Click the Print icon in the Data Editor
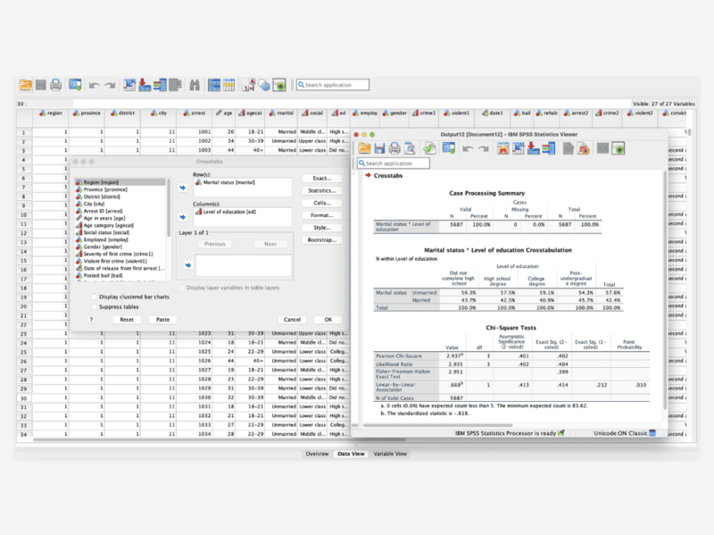Image resolution: width=714 pixels, height=535 pixels. pos(56,84)
